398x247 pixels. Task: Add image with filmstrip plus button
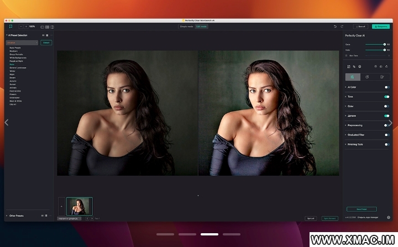pos(61,206)
